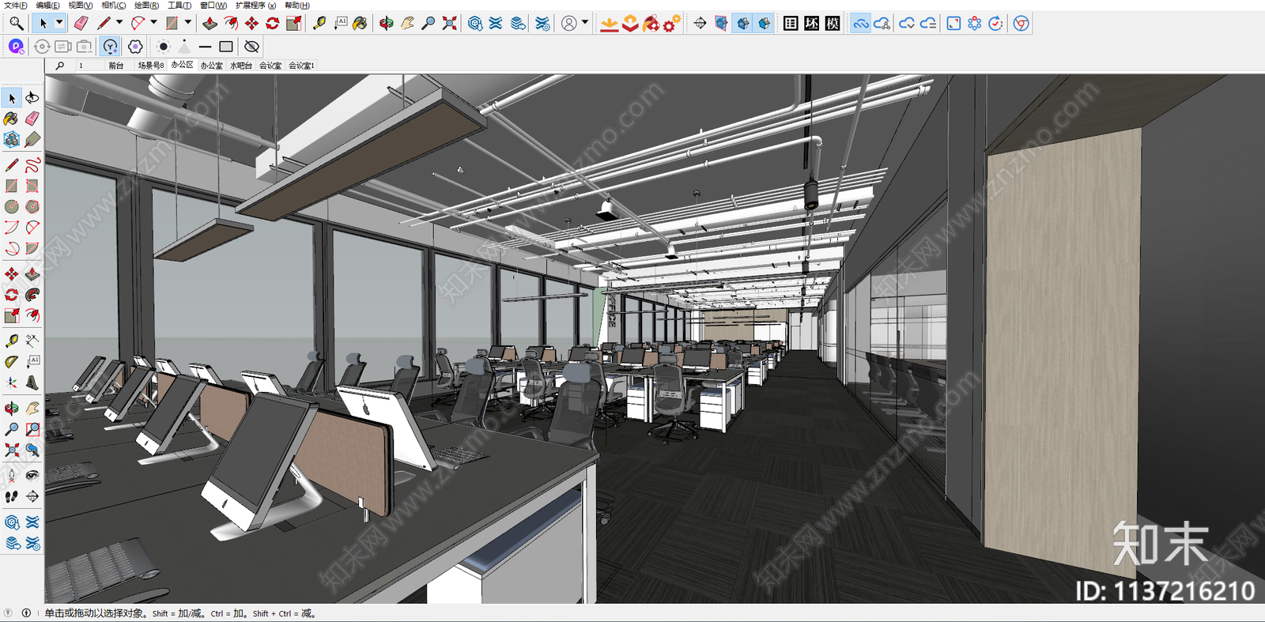Open the 办公室 scene tab
Viewport: 1265px width, 622px height.
click(x=211, y=66)
